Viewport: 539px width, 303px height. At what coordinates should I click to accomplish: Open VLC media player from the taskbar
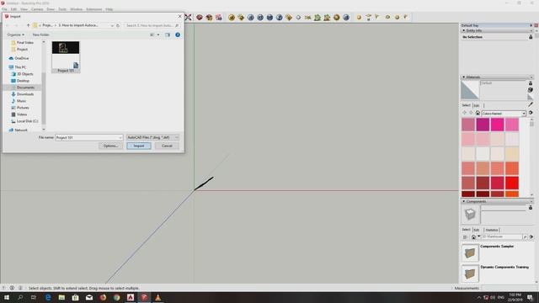point(157,297)
